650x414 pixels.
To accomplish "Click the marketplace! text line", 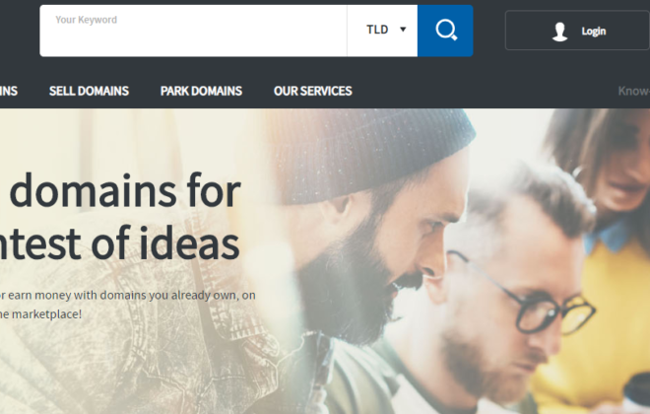I will pos(40,314).
